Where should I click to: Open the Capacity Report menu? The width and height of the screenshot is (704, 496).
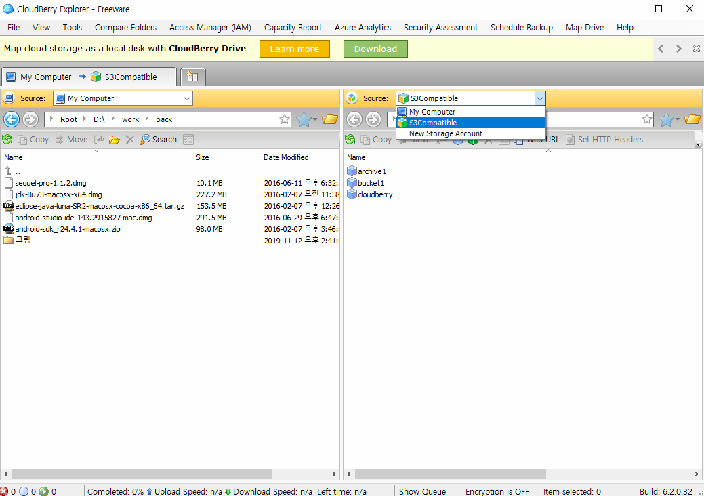[293, 27]
